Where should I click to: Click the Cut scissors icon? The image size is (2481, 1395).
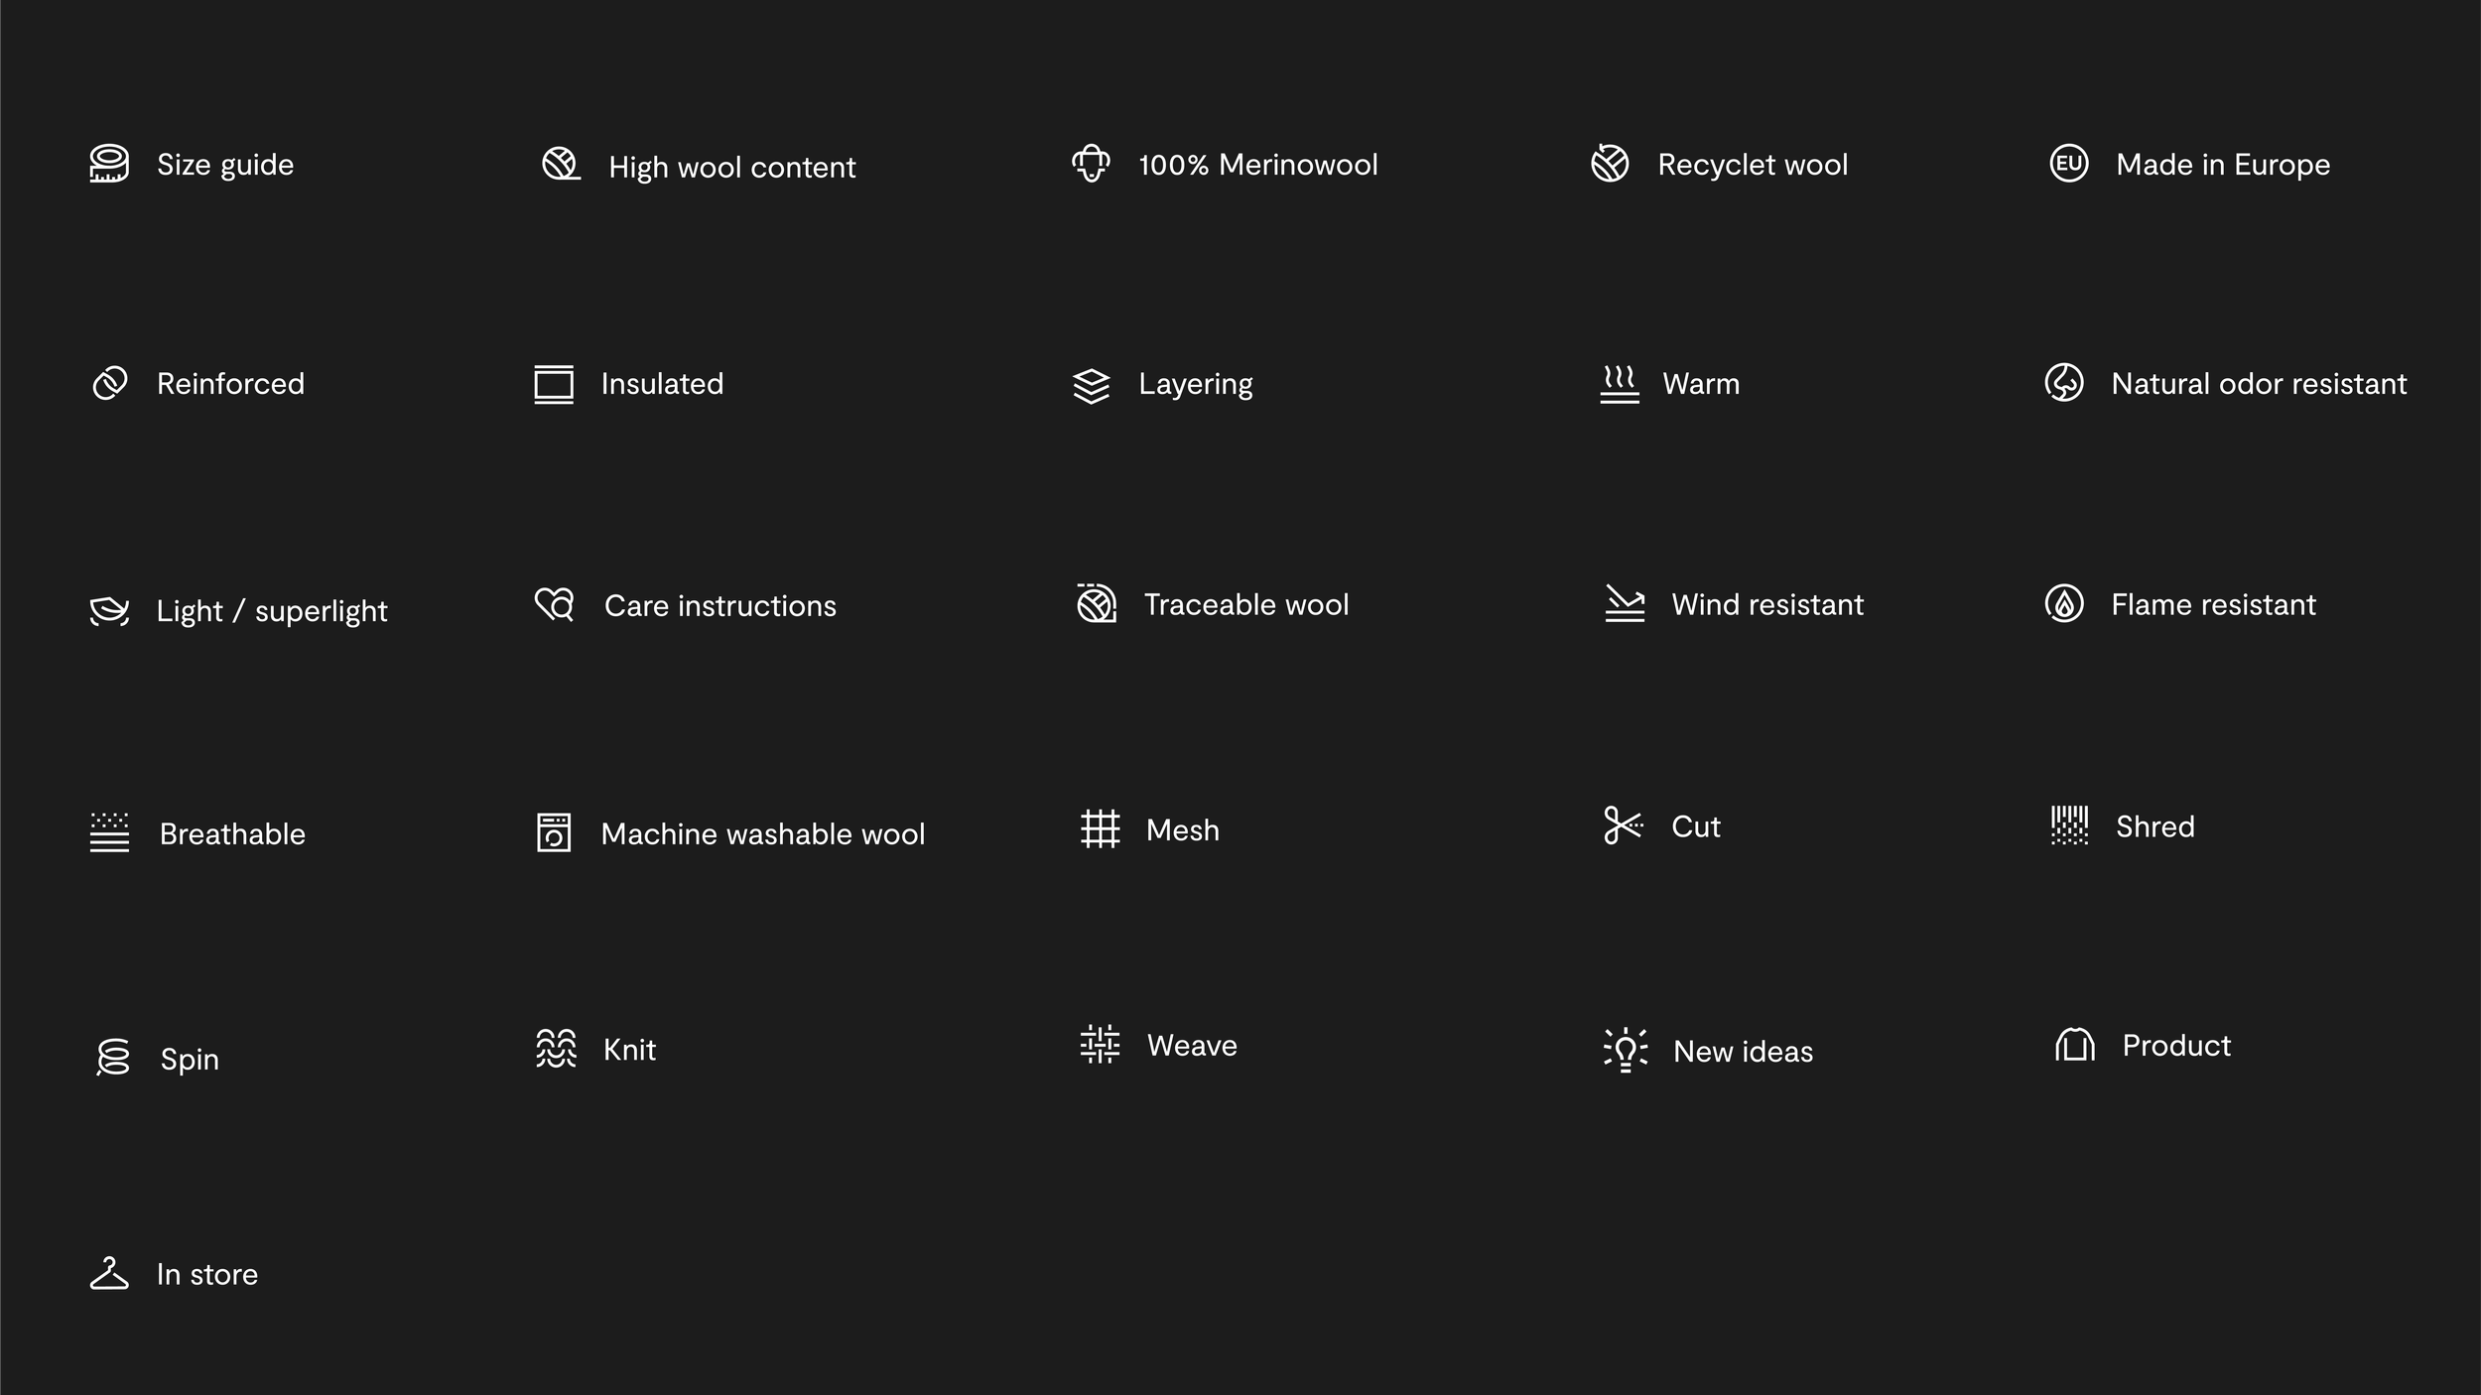click(x=1623, y=825)
